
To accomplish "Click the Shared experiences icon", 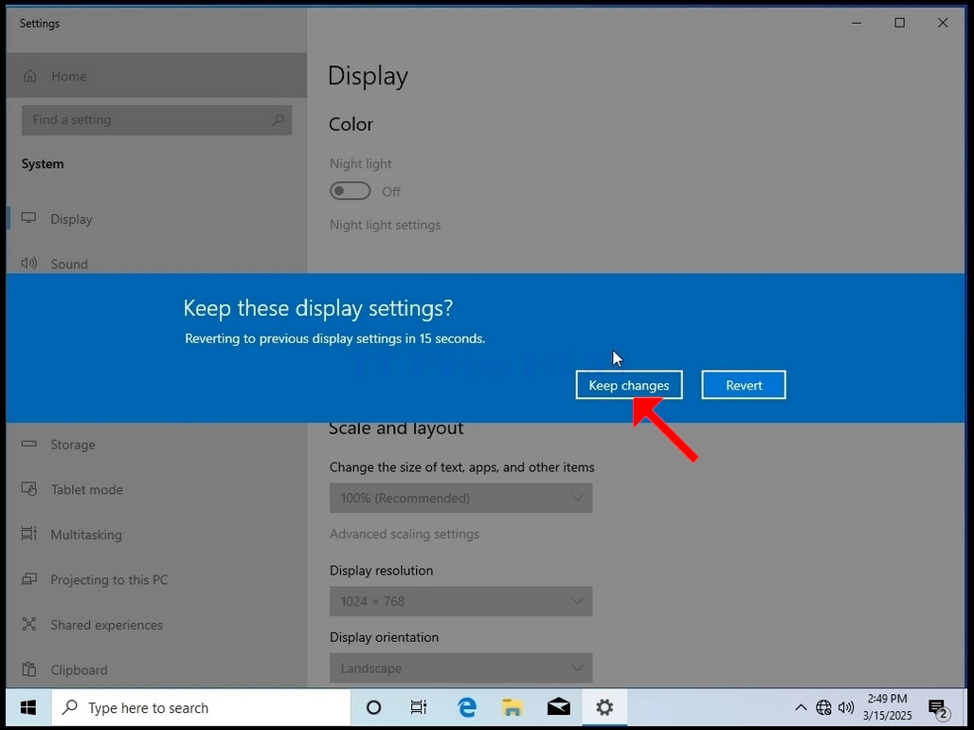I will (x=29, y=624).
